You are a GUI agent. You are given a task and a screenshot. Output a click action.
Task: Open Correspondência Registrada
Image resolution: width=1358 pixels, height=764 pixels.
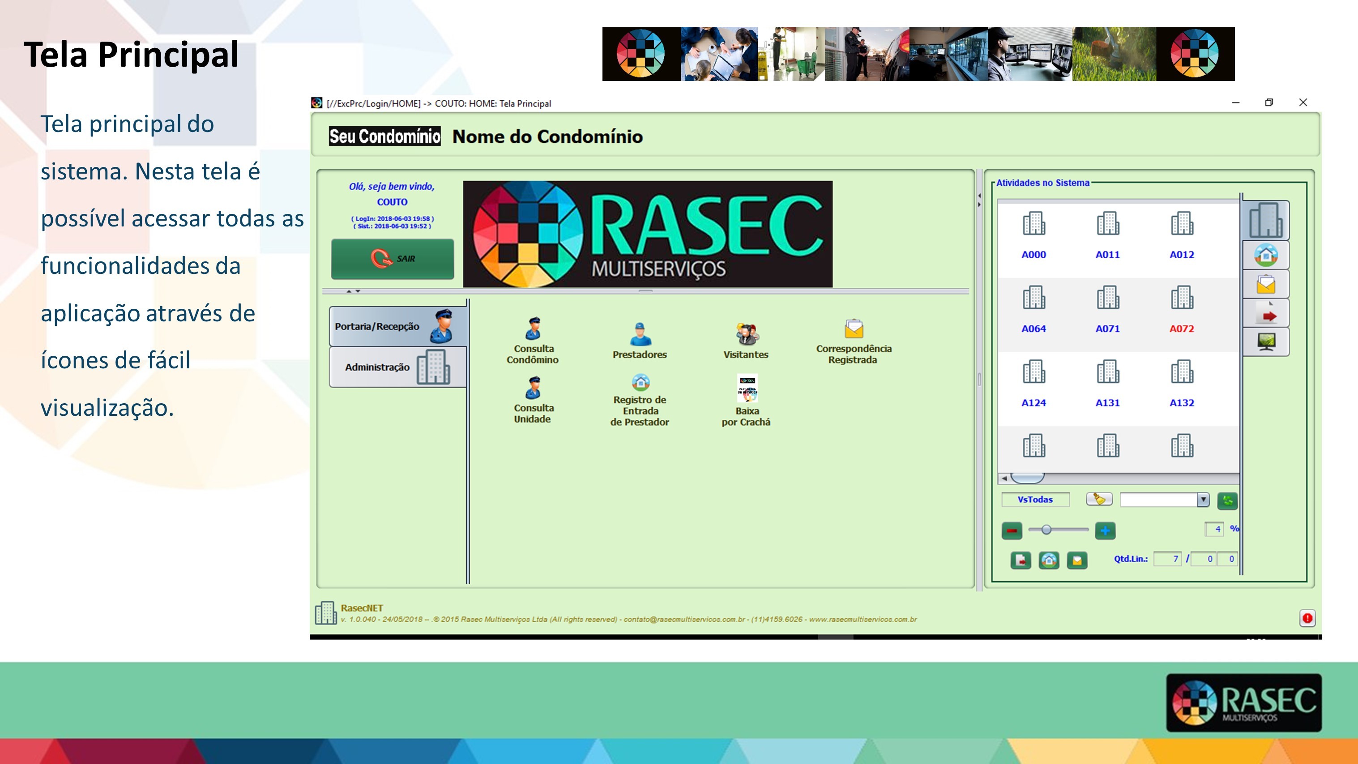pos(854,329)
